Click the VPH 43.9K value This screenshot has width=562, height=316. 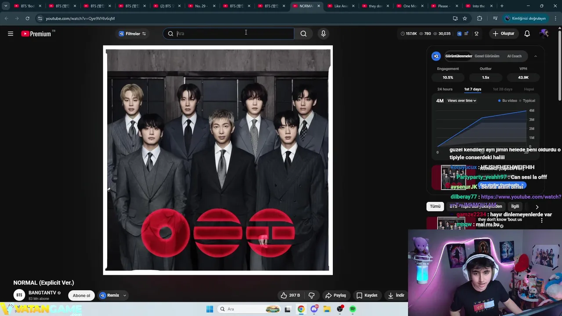tap(523, 77)
